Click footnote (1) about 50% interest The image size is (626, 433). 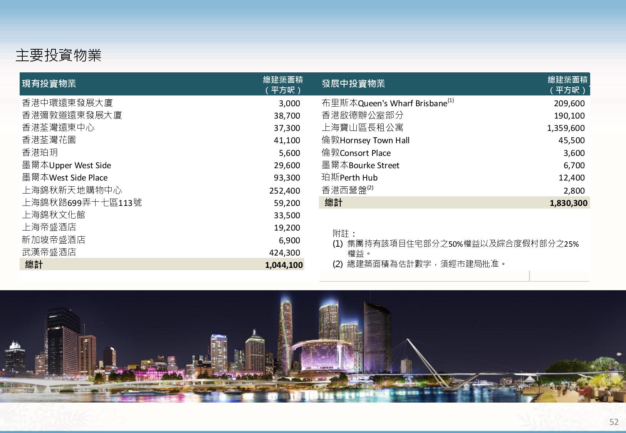[x=456, y=248]
